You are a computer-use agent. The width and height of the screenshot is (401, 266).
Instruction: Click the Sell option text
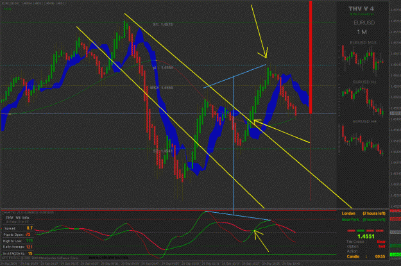[x=382, y=246]
